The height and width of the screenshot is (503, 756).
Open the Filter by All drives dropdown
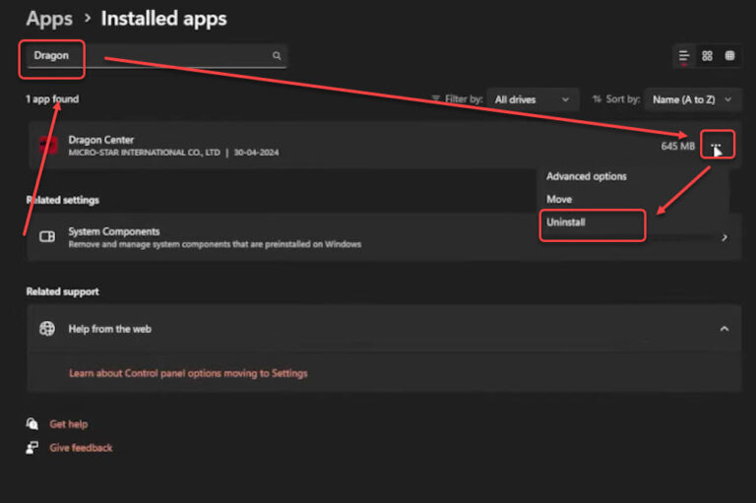[533, 99]
